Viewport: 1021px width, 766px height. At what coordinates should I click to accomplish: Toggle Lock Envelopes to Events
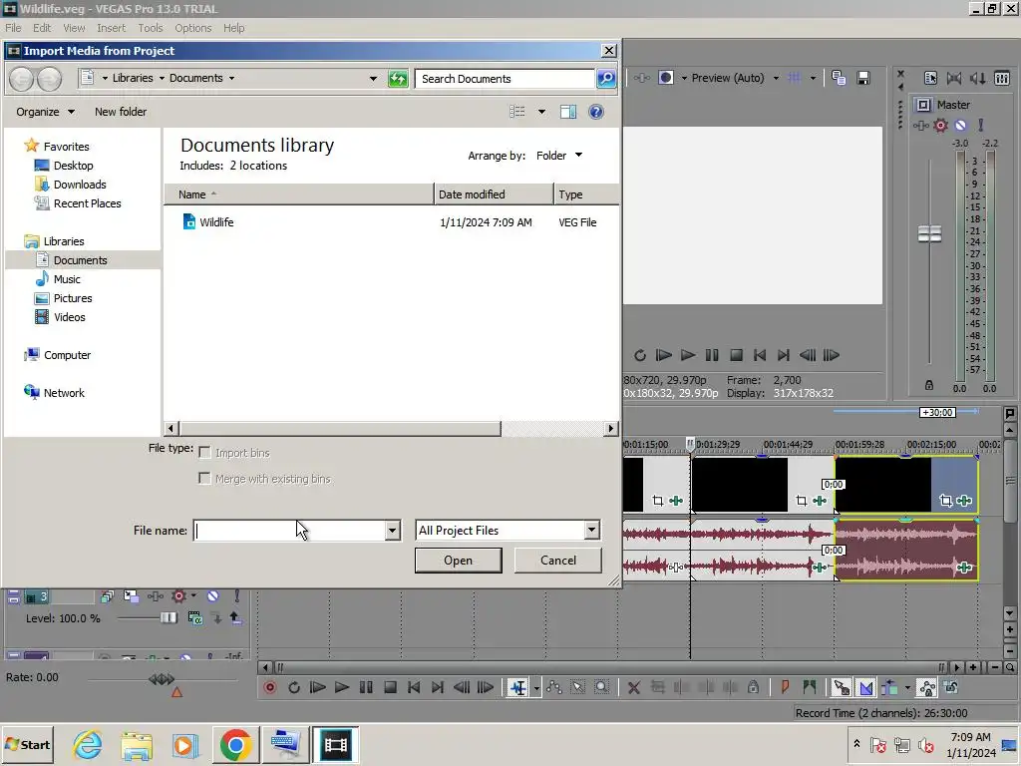pyautogui.click(x=927, y=687)
